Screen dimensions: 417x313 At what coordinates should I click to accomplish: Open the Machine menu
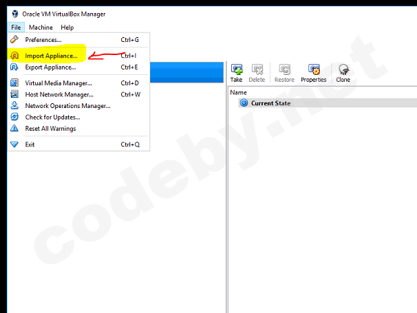click(x=41, y=28)
